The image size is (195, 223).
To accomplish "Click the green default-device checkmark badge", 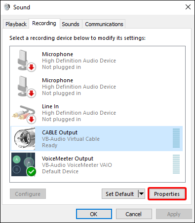I will pyautogui.click(x=31, y=172).
